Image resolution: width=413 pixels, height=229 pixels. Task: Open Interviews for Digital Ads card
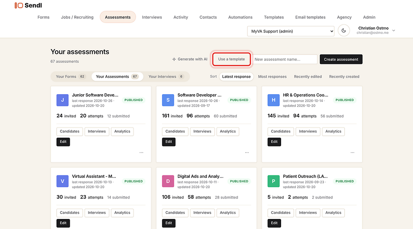[202, 212]
